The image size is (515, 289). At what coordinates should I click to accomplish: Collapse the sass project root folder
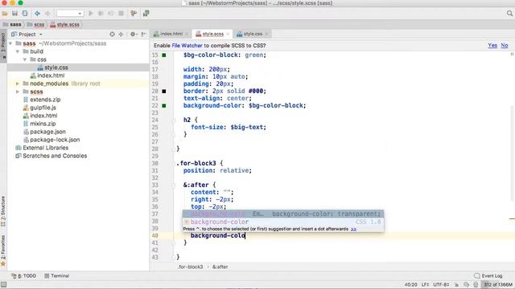tap(10, 43)
